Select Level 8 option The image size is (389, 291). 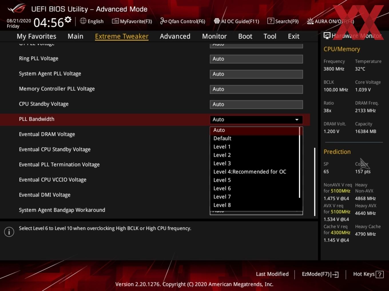click(255, 205)
